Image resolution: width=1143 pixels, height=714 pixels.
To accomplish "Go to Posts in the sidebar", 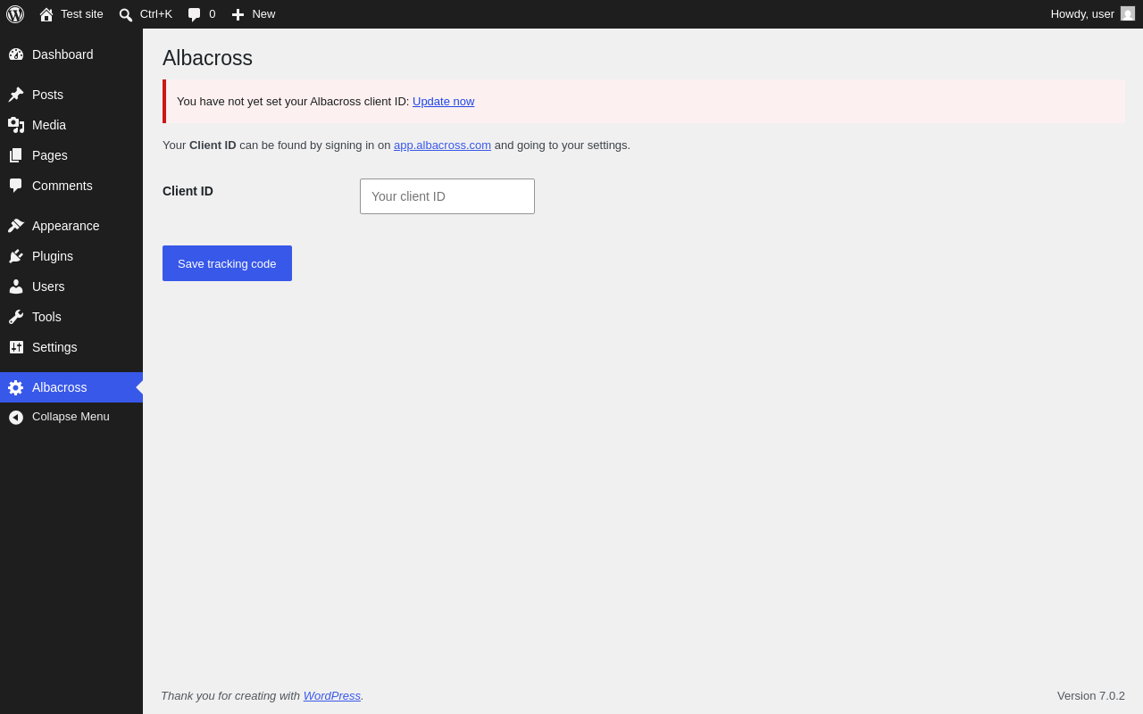I will 71,95.
